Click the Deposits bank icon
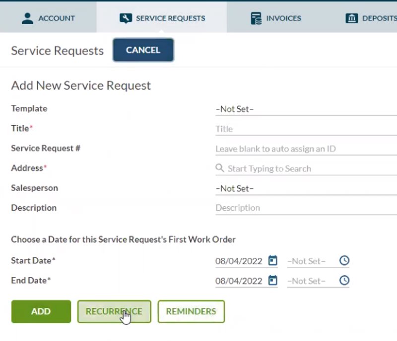The height and width of the screenshot is (341, 397). (352, 18)
